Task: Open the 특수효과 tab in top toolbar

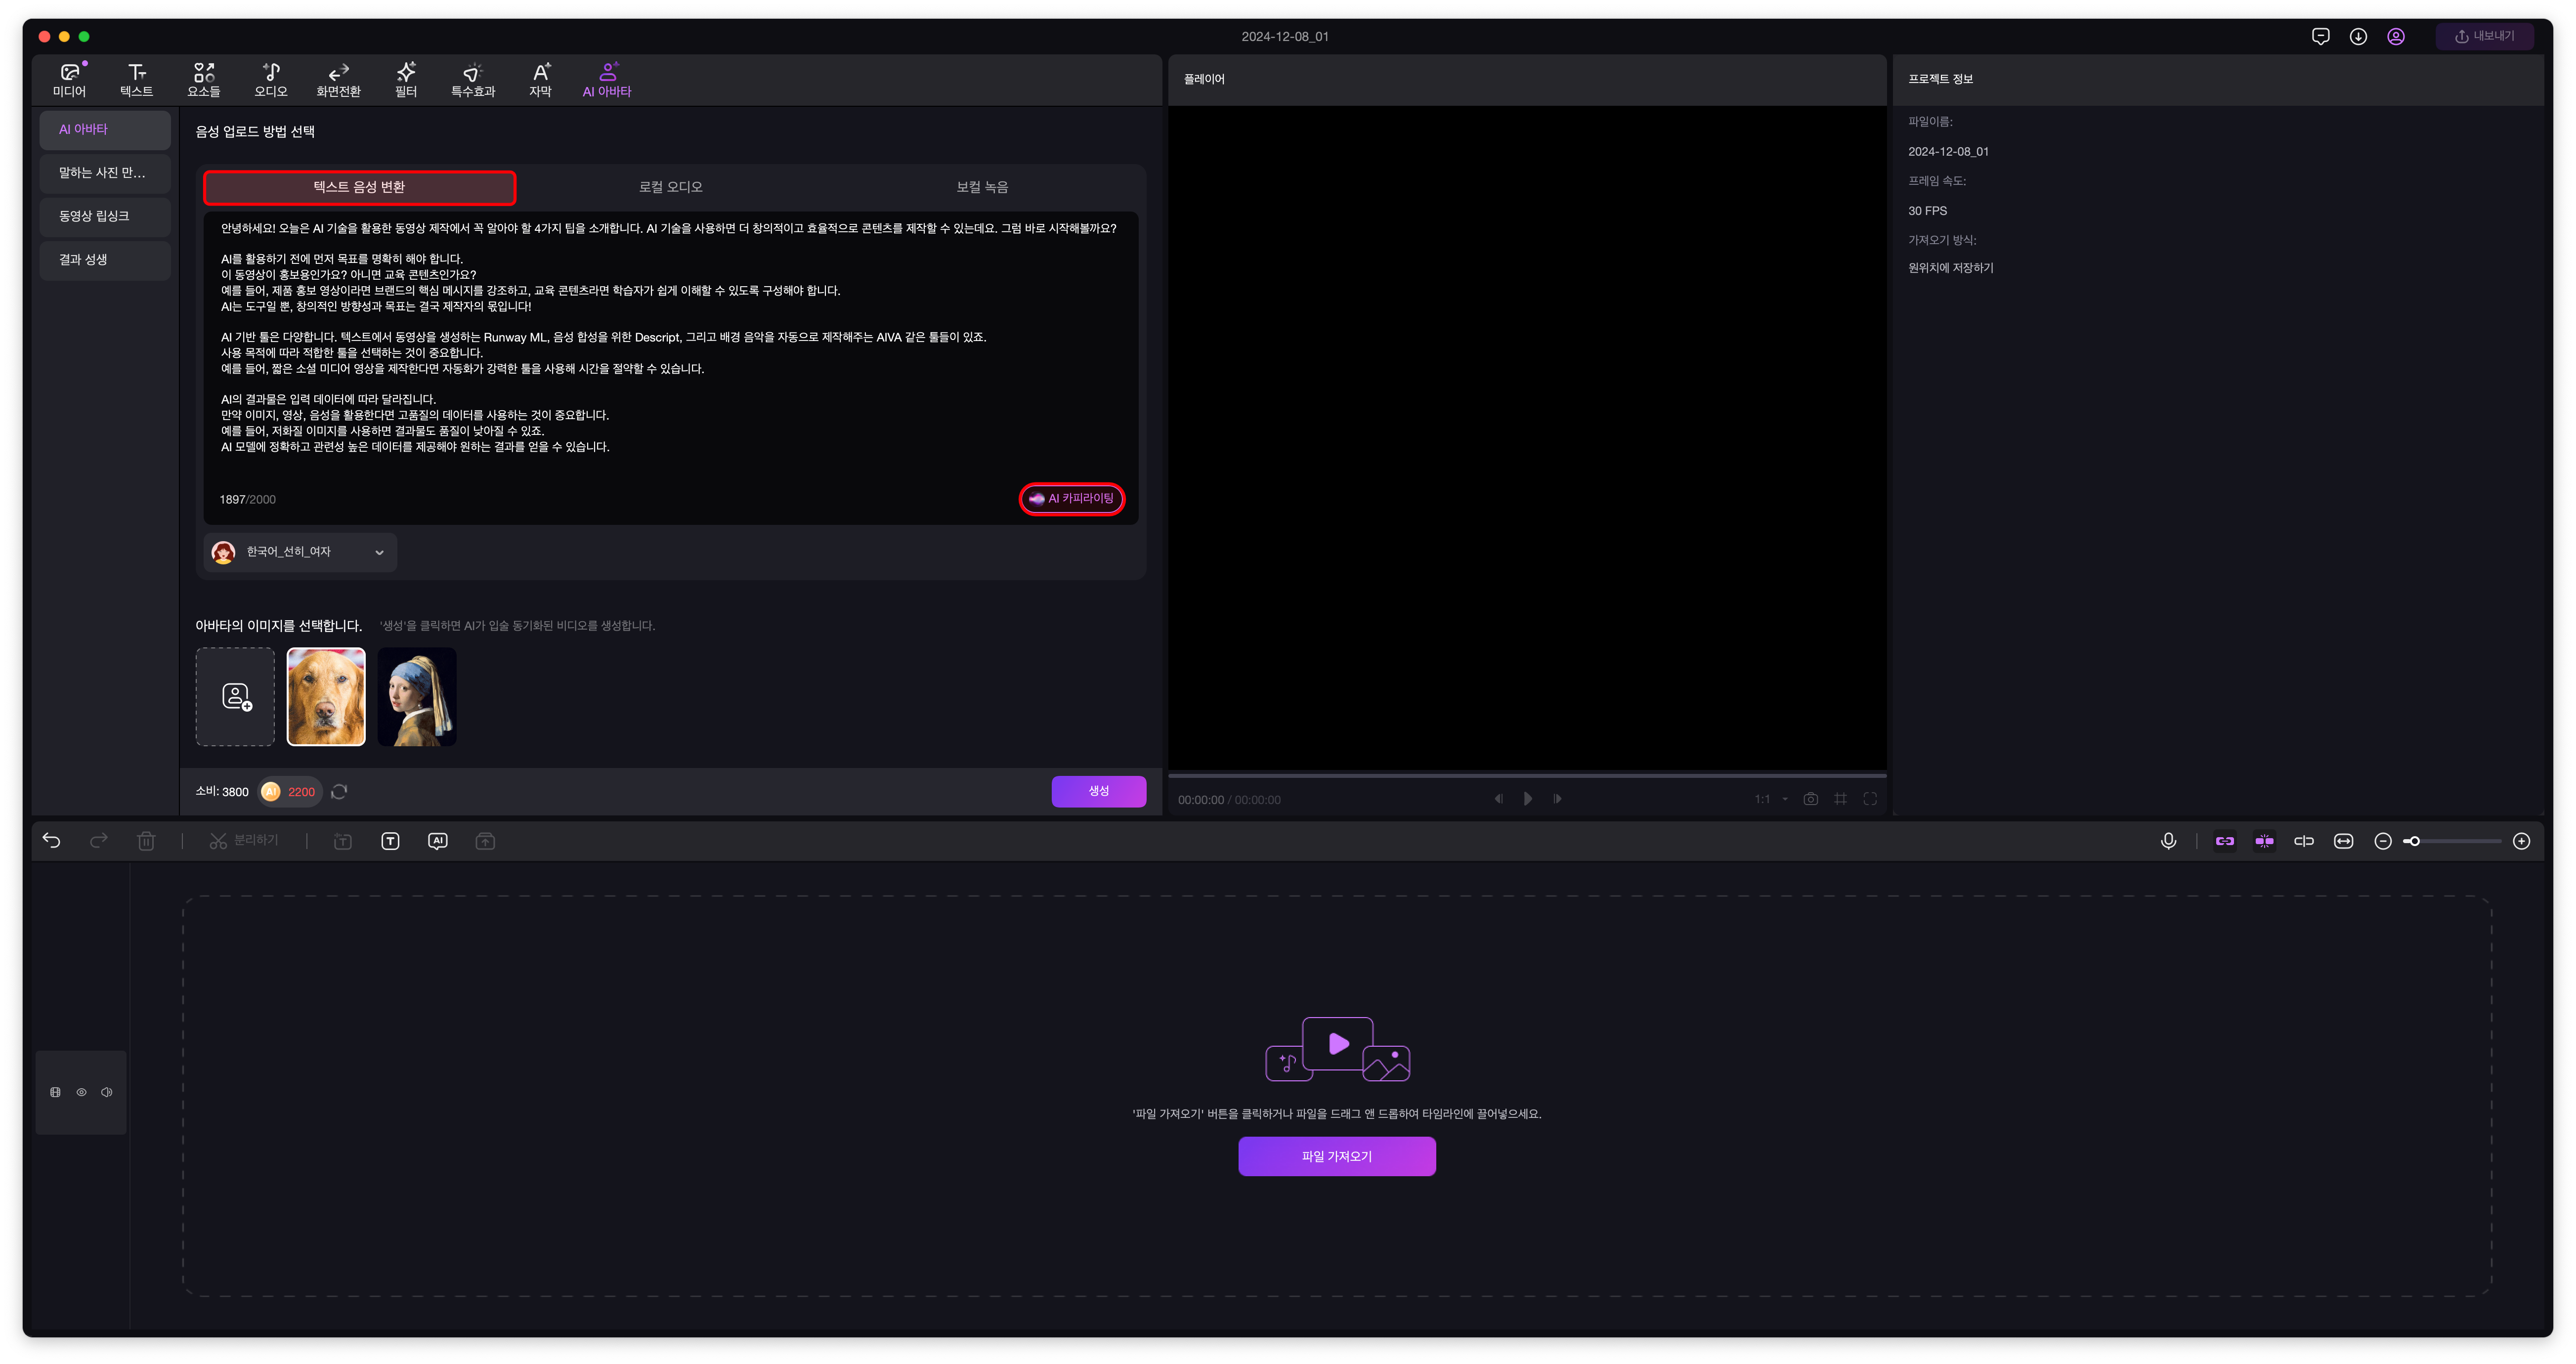Action: pyautogui.click(x=473, y=79)
